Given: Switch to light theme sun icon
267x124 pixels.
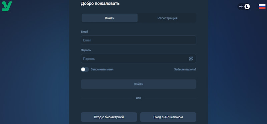Looking at the screenshot, I should click(241, 7).
